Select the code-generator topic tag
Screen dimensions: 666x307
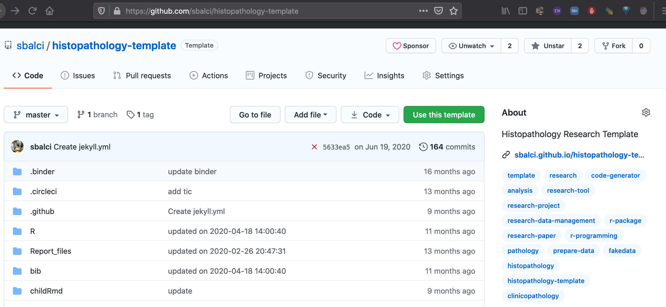[615, 175]
